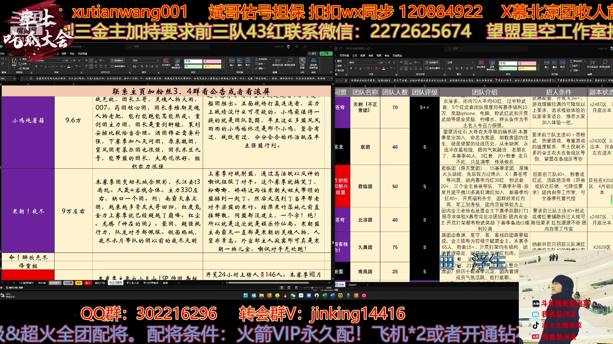Click Insert cells icon in left Excel ribbon
The height and width of the screenshot is (344, 613).
click(232, 60)
